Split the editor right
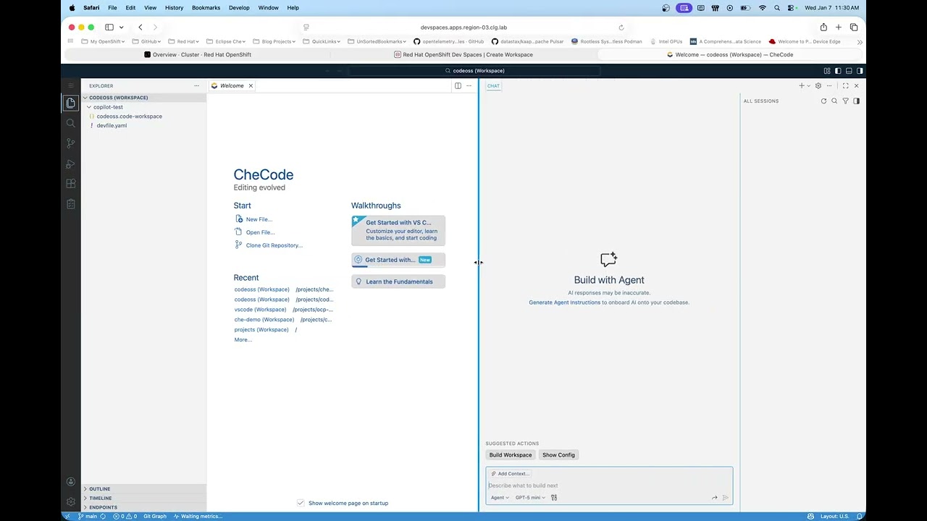This screenshot has width=927, height=521. (458, 85)
